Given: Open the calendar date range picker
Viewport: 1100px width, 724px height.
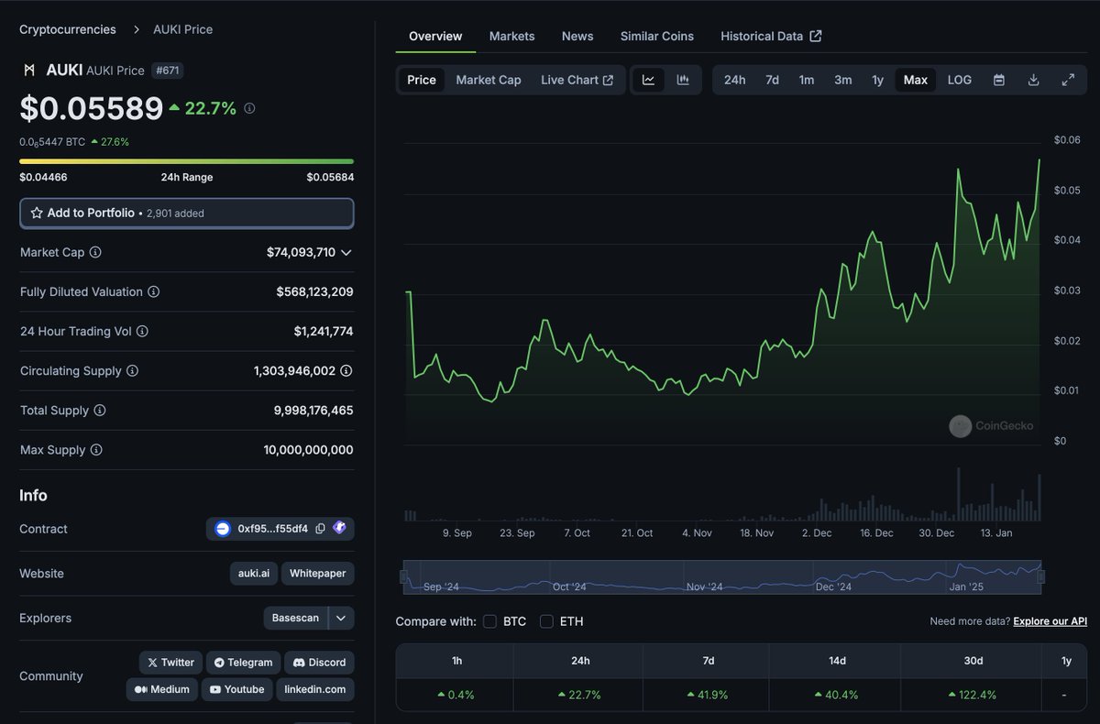Looking at the screenshot, I should point(999,80).
